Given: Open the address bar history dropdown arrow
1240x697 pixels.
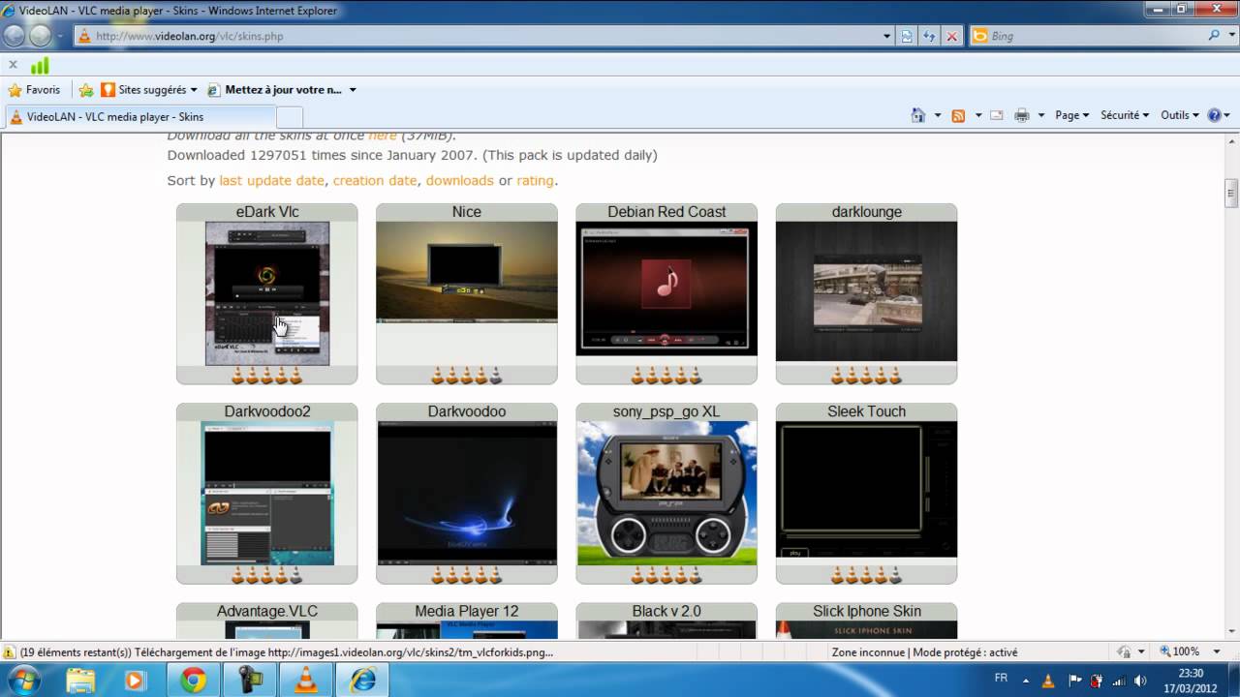Looking at the screenshot, I should (x=887, y=36).
